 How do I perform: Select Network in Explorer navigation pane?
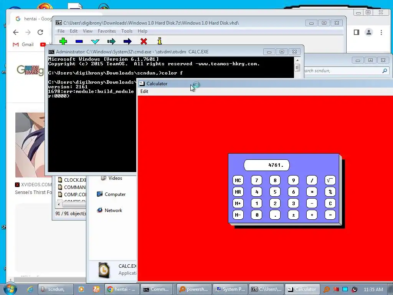pos(109,210)
